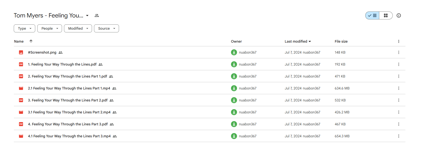The height and width of the screenshot is (156, 421).
Task: Select file name #Screenshot.png
Action: pyautogui.click(x=42, y=52)
